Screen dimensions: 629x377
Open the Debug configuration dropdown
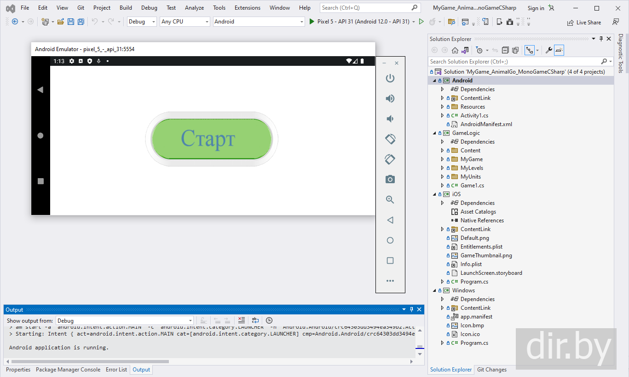tap(142, 22)
